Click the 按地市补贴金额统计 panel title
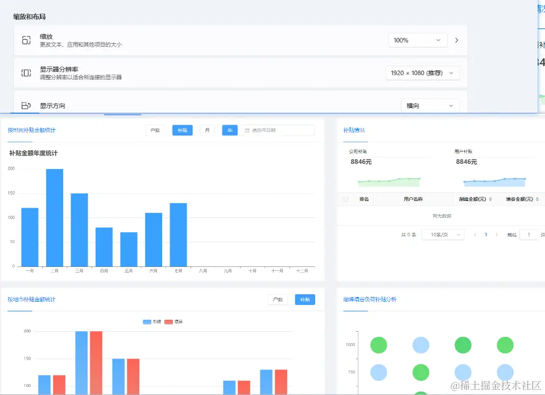Viewport: 545px width, 395px height. pyautogui.click(x=32, y=299)
